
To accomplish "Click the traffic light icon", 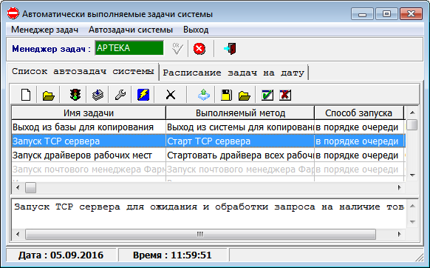I will point(75,95).
